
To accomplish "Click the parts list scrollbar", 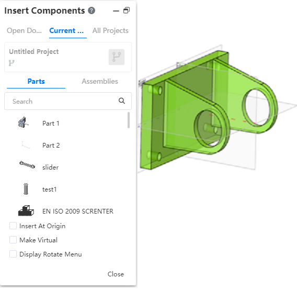I will click(x=129, y=120).
